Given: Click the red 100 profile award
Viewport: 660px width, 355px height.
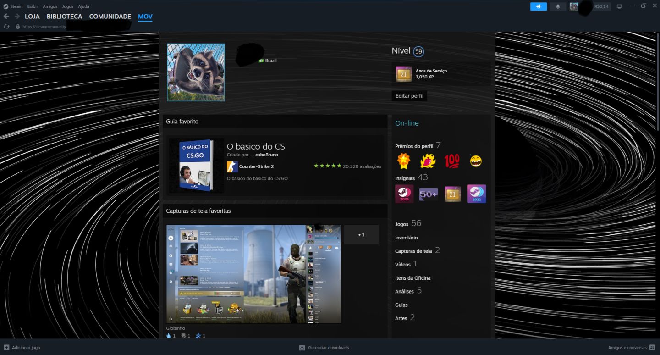Looking at the screenshot, I should tap(452, 161).
